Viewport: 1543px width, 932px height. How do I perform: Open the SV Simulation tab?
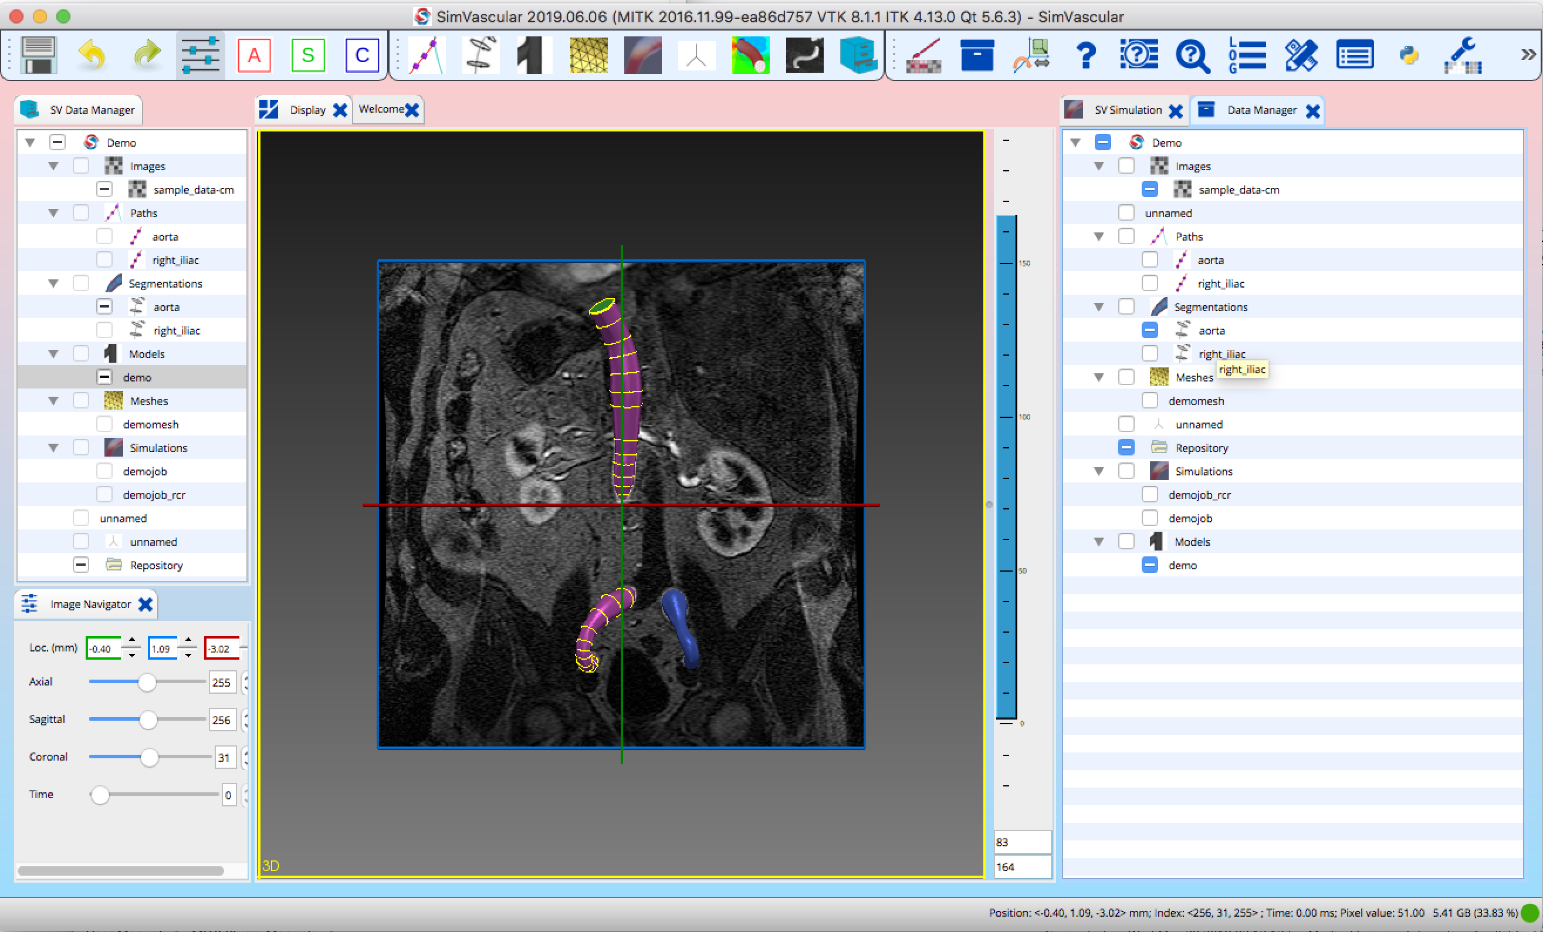pyautogui.click(x=1127, y=110)
